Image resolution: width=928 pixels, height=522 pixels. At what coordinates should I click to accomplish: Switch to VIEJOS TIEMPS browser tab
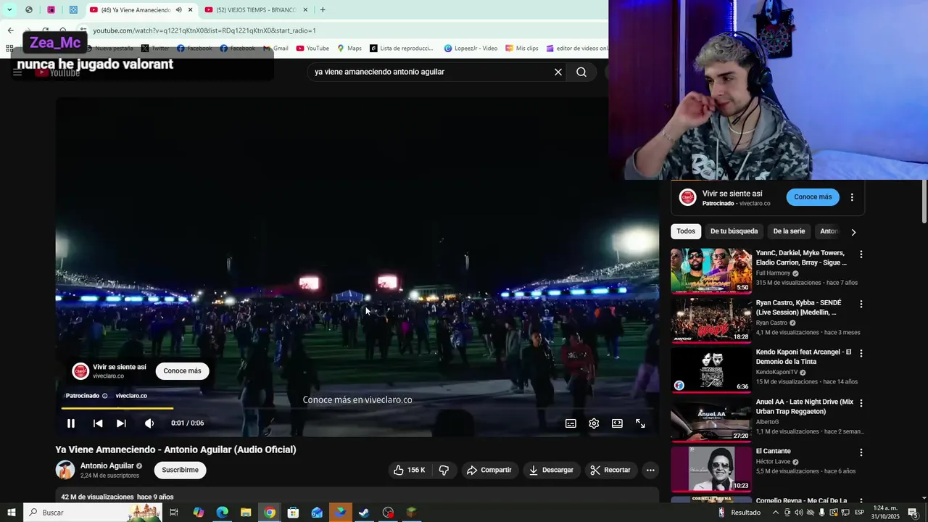(x=257, y=10)
